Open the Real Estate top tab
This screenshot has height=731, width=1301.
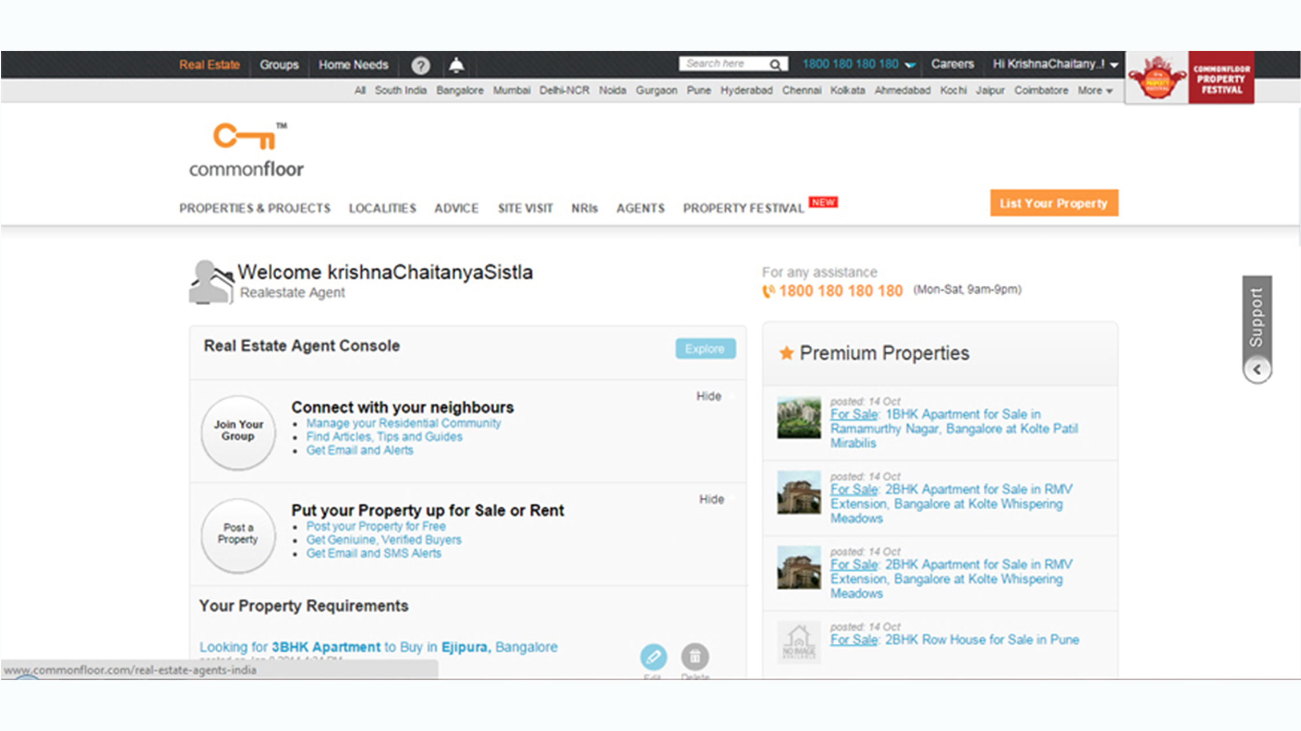tap(209, 64)
